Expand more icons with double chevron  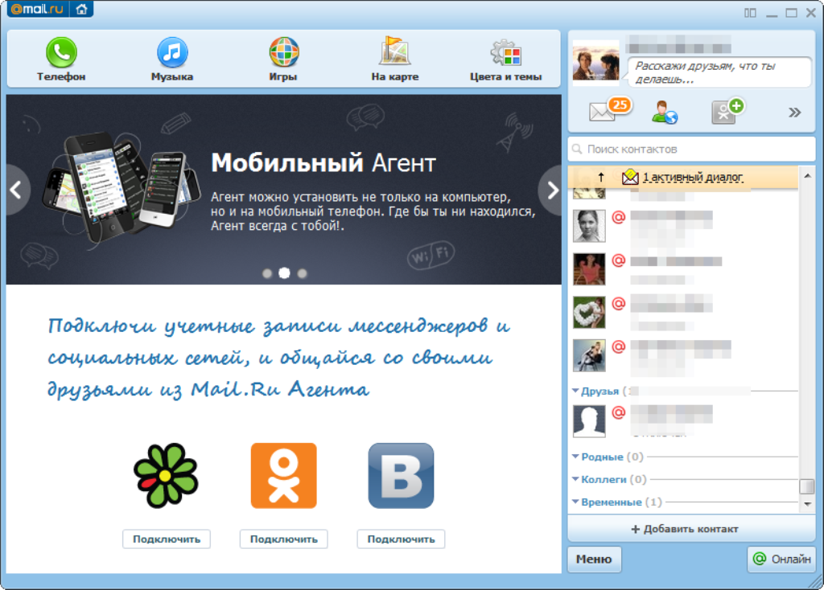pyautogui.click(x=794, y=112)
